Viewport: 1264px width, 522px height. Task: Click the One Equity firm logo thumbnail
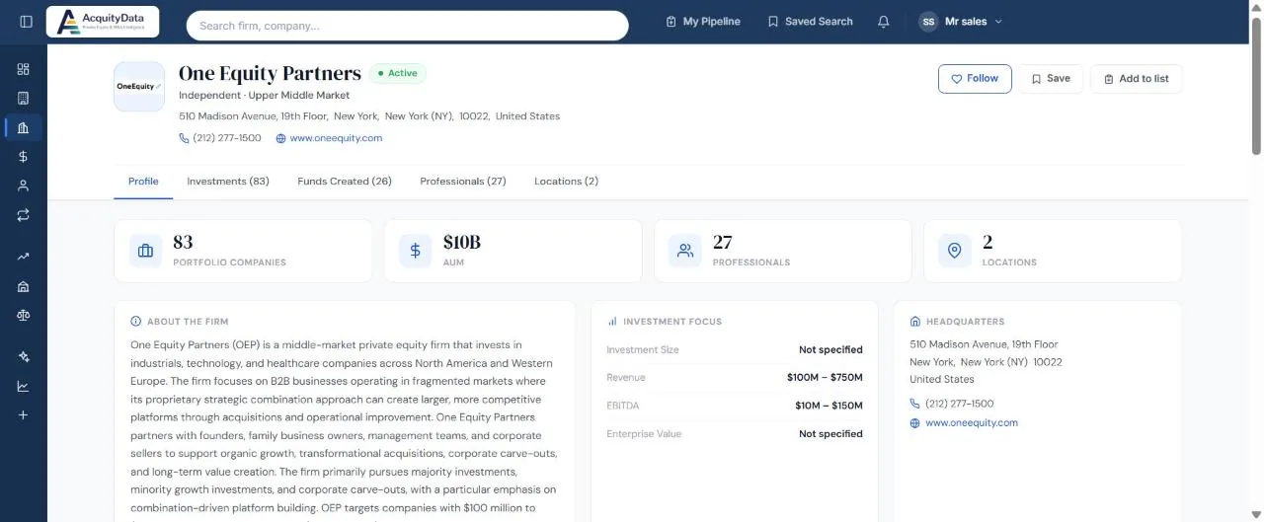click(139, 87)
